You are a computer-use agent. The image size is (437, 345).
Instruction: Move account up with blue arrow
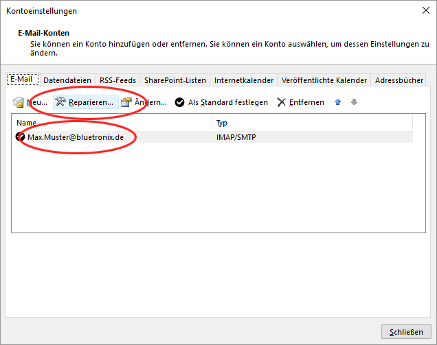(338, 102)
